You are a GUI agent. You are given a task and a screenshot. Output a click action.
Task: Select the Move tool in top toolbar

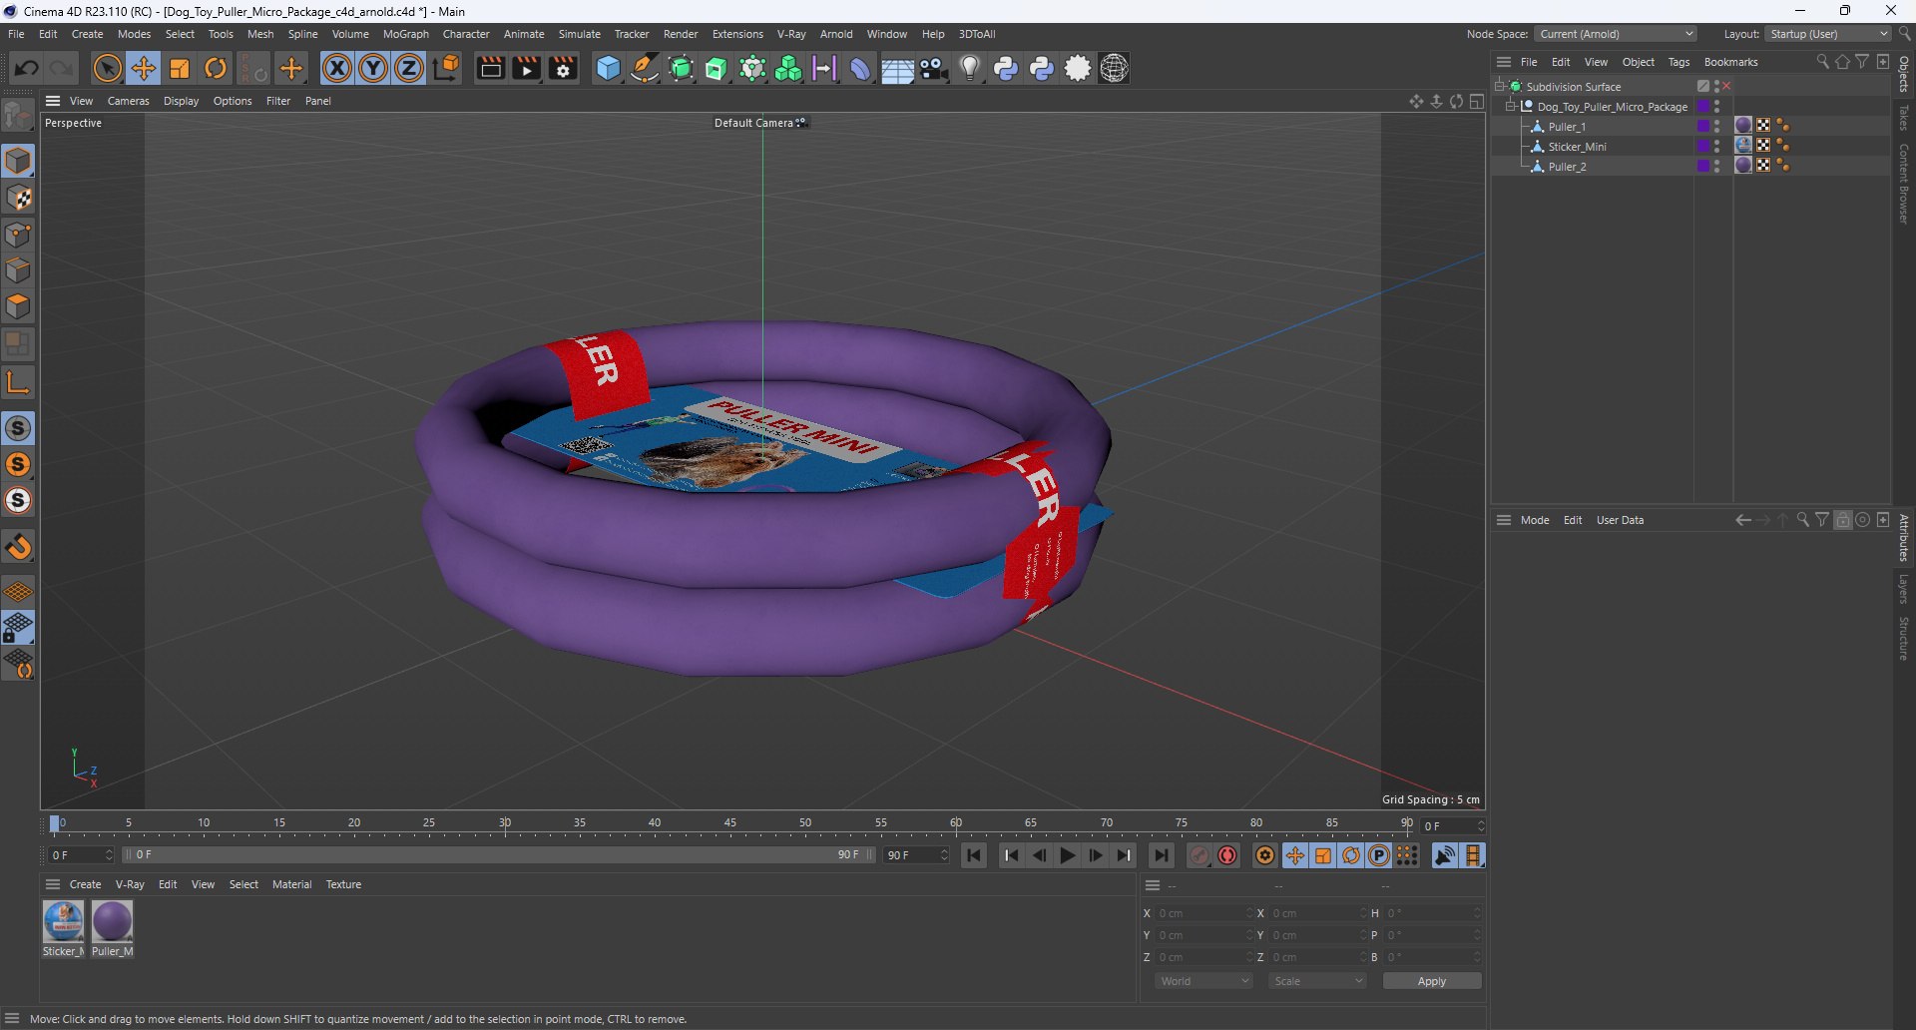(x=144, y=68)
